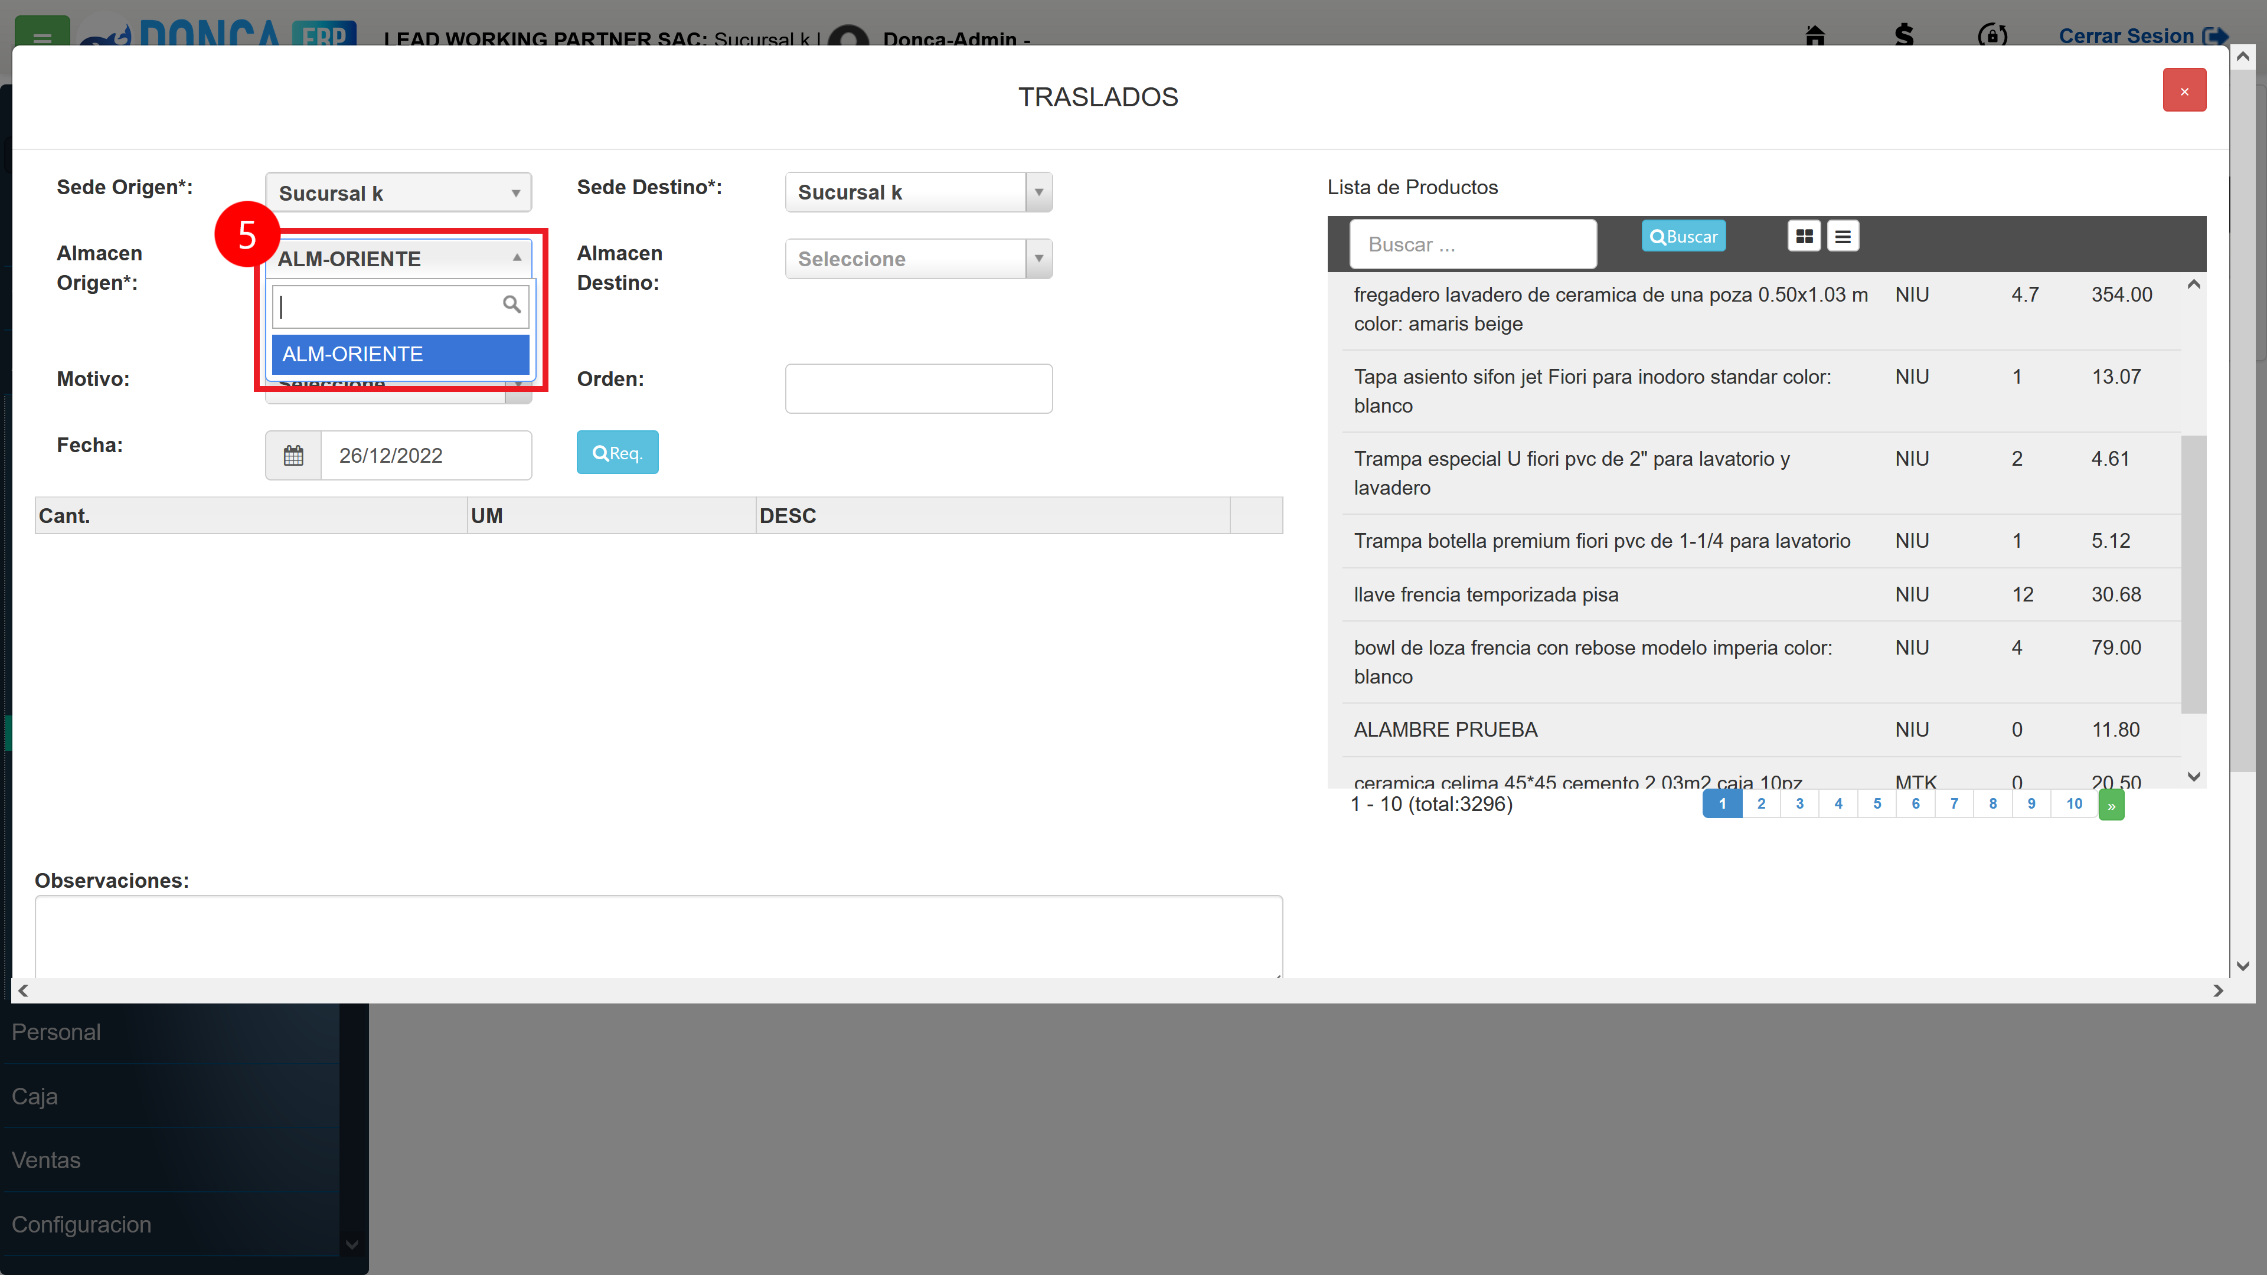This screenshot has height=1275, width=2267.
Task: Click dialog vertical scroll down arrow
Action: pyautogui.click(x=2243, y=966)
